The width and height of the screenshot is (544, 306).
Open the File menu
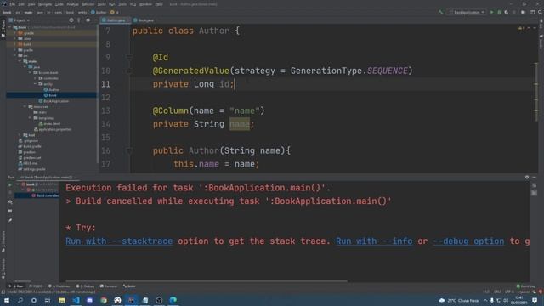[13, 4]
